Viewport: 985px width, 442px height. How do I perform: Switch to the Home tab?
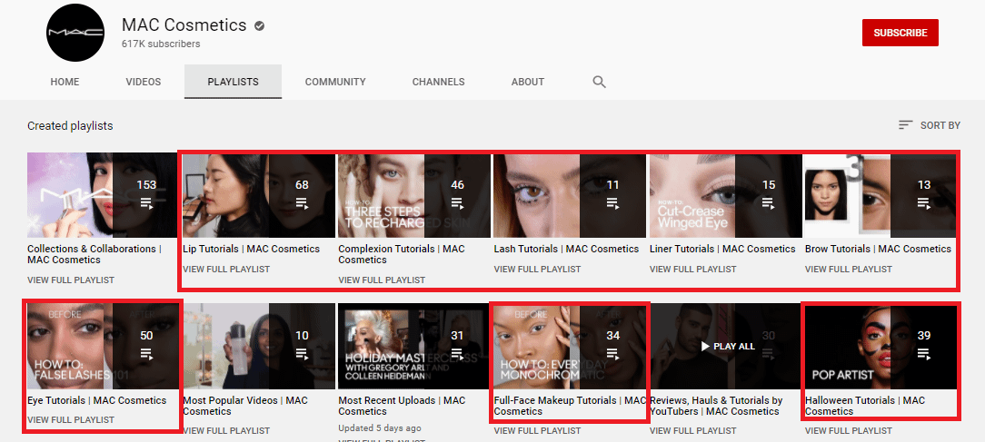65,82
